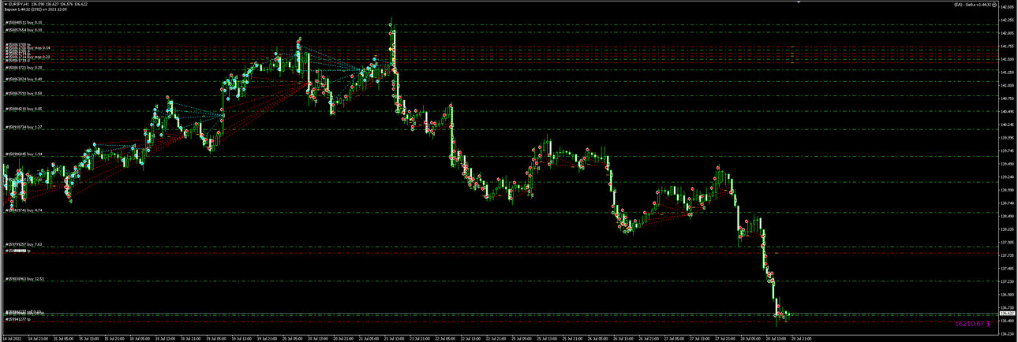The image size is (1018, 342).
Task: Click the 18 Jul 05:00 time axis label
Action: pos(141,338)
